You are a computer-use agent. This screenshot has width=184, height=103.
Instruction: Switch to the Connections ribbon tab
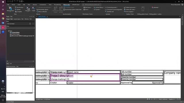point(43,5)
